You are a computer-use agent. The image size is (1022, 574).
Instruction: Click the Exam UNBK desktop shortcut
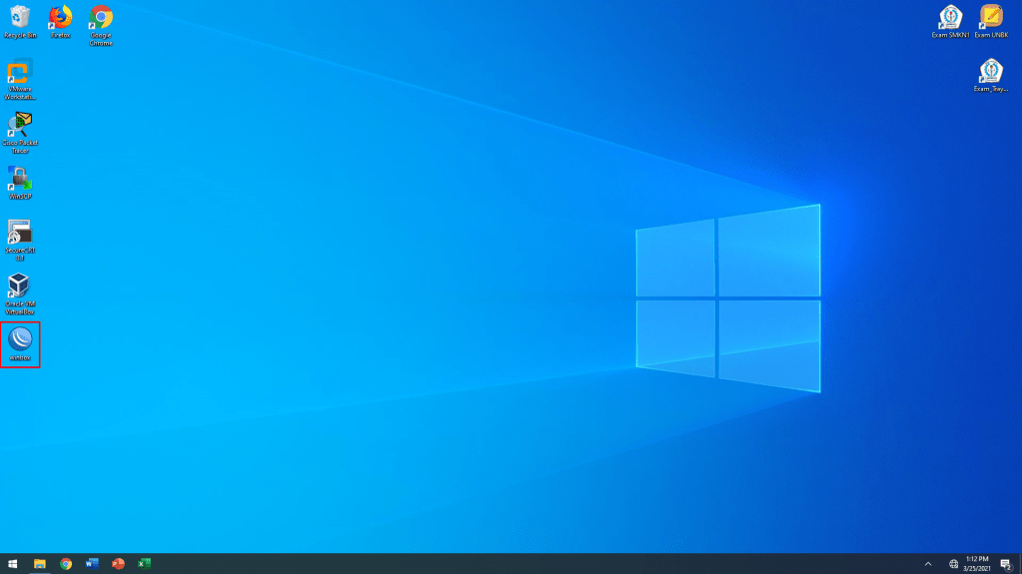pyautogui.click(x=990, y=18)
